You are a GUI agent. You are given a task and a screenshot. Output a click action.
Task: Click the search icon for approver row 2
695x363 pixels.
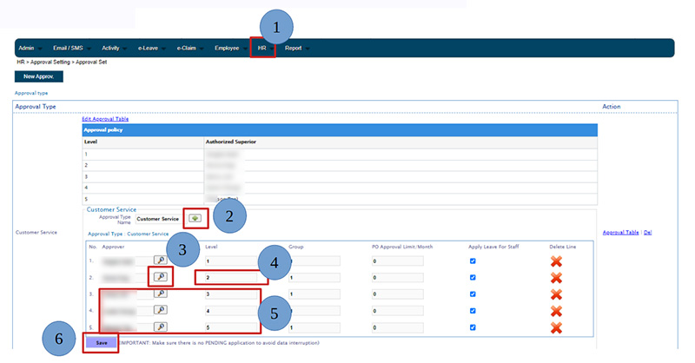coord(162,277)
